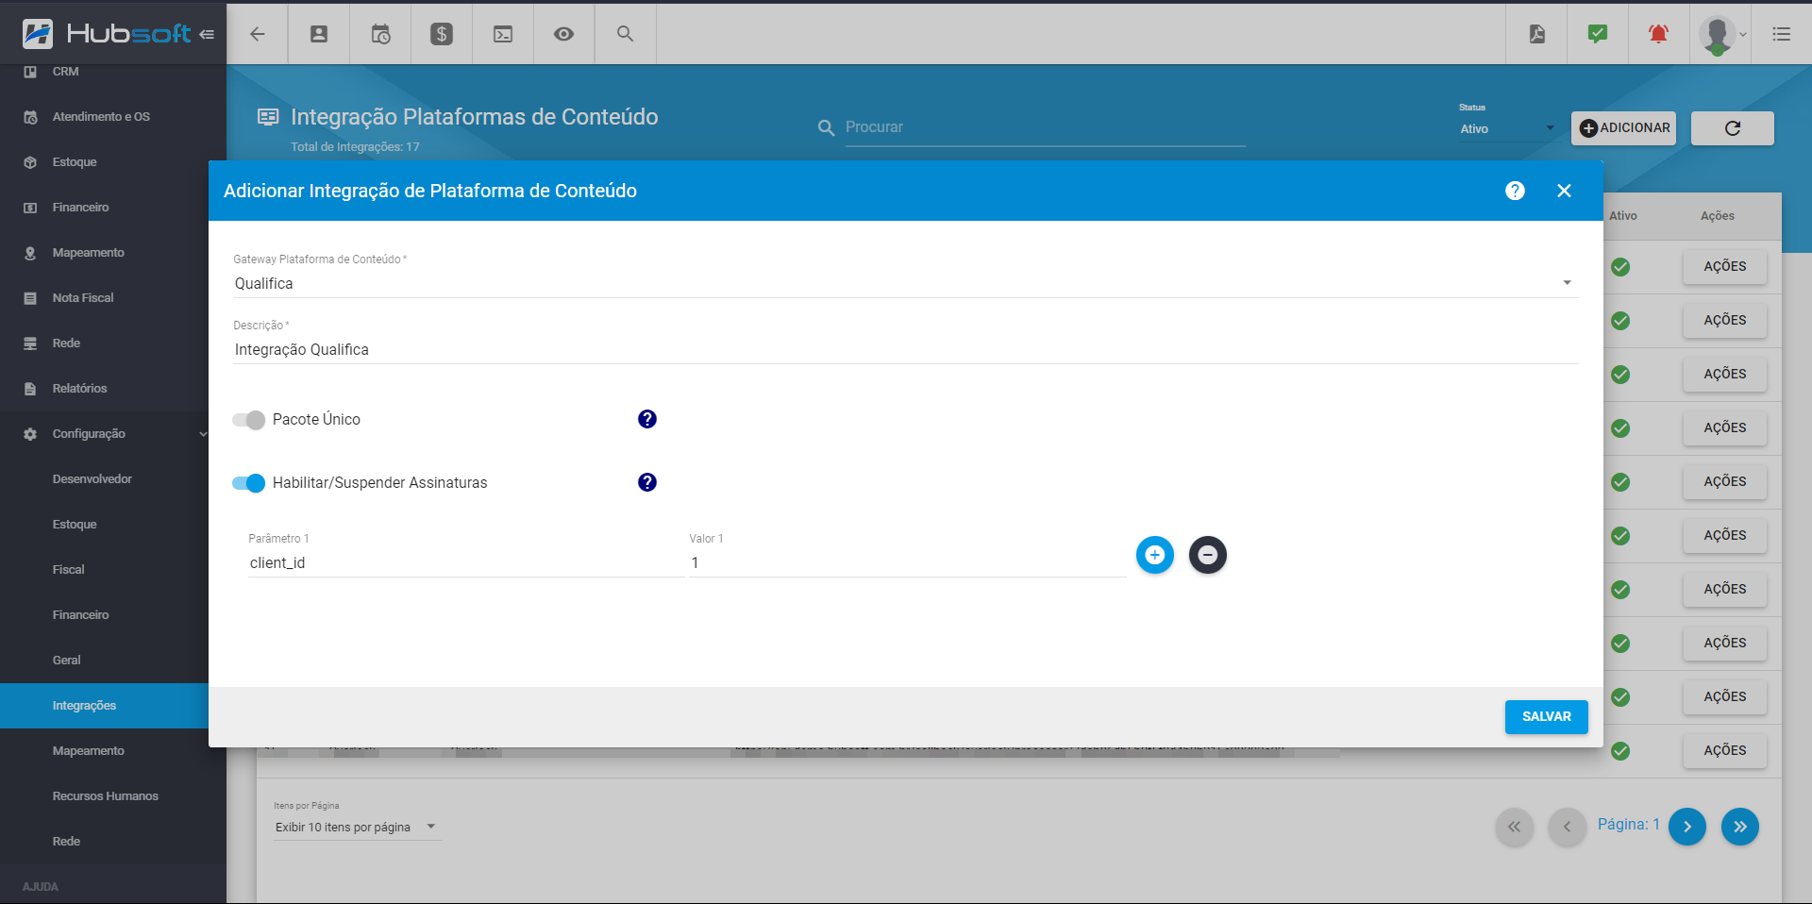Click the Valor 1 input field
Screen dimensions: 1812x904
907,563
